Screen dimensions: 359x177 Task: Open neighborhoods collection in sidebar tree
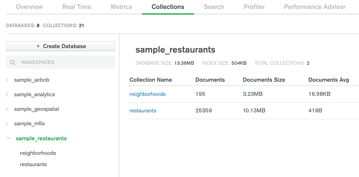point(38,153)
